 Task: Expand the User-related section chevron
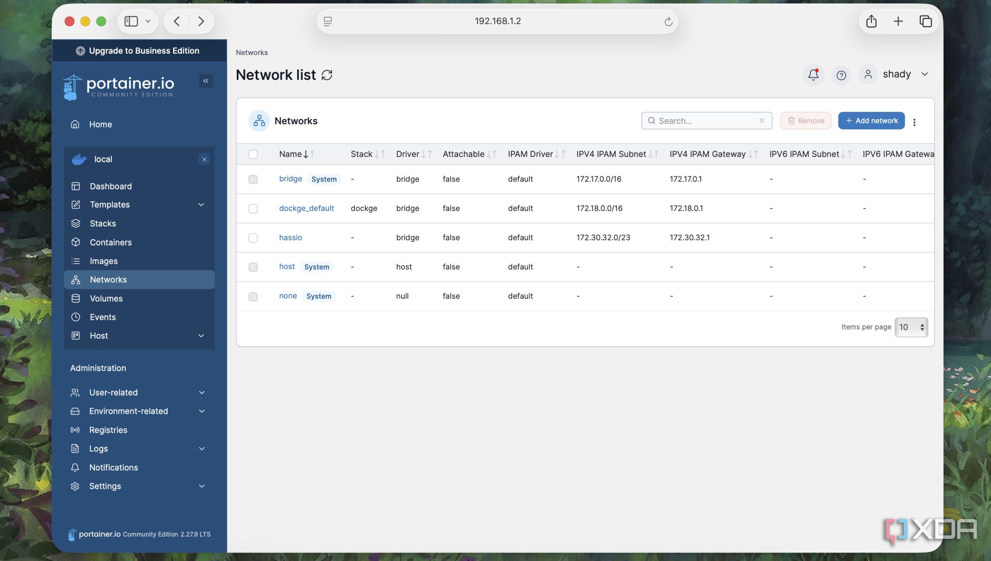202,393
